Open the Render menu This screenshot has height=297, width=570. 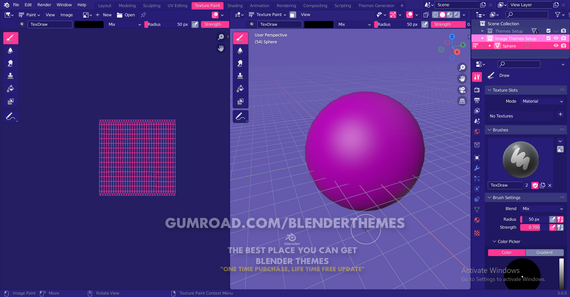pos(44,5)
